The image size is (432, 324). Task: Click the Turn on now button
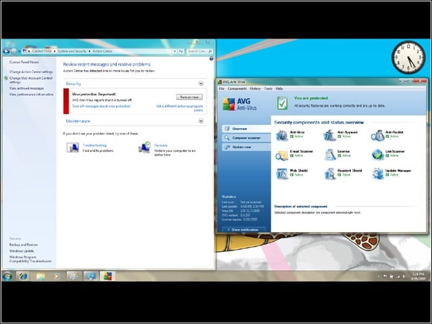pos(189,97)
